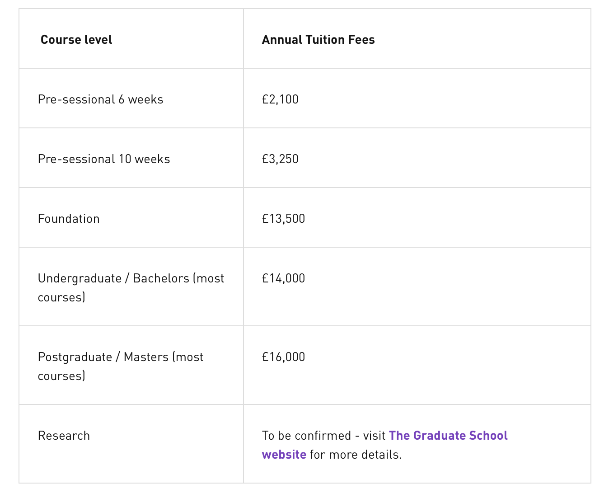Select the Course level column header
This screenshot has width=609, height=498.
[76, 39]
